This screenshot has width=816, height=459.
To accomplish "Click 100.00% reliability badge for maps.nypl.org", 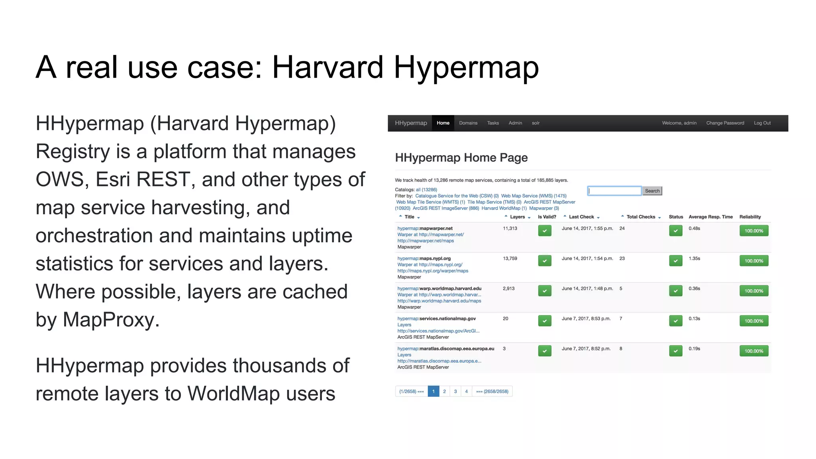I will [754, 261].
